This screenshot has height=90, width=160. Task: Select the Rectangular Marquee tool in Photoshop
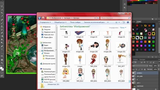coord(2,3)
